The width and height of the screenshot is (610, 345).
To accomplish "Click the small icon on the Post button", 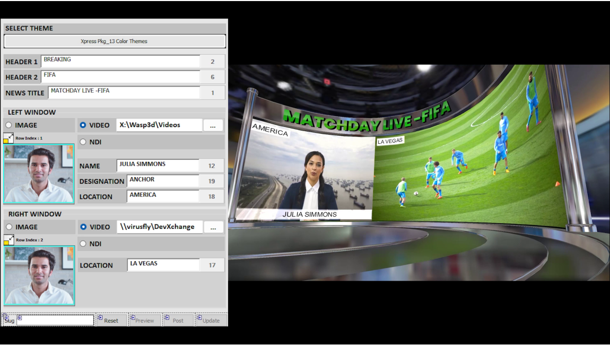I will [167, 317].
